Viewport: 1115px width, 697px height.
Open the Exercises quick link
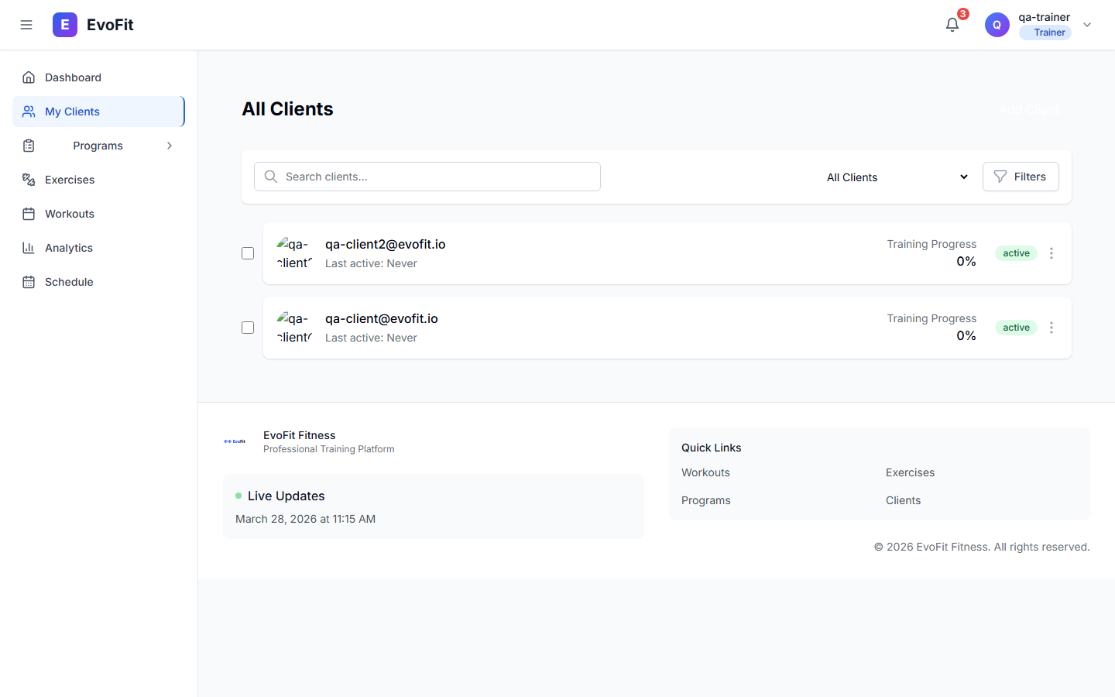tap(910, 472)
